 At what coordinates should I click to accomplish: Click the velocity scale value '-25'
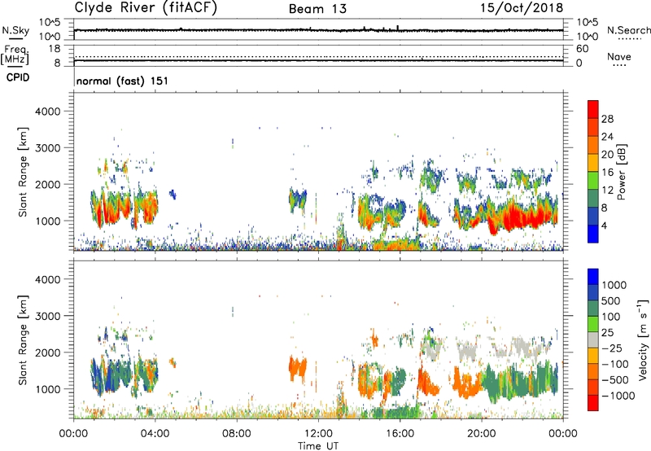tap(612, 348)
